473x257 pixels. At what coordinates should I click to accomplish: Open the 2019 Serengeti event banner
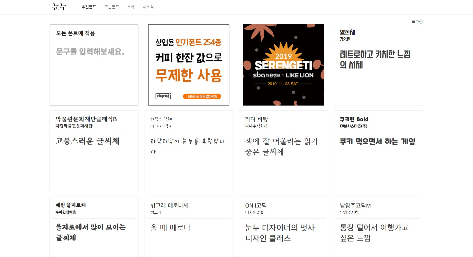[x=283, y=65]
